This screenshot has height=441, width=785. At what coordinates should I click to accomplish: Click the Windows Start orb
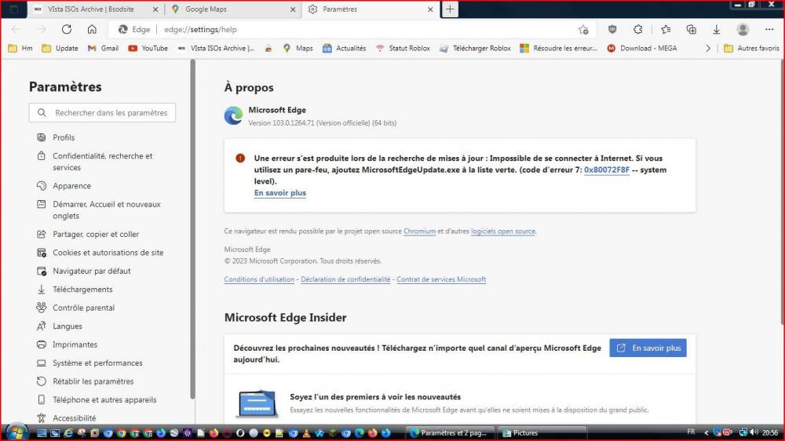16,432
